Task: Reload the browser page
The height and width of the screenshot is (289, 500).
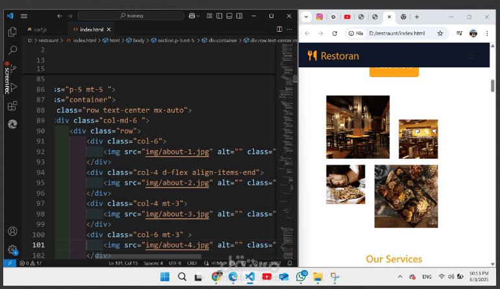Action: [334, 34]
